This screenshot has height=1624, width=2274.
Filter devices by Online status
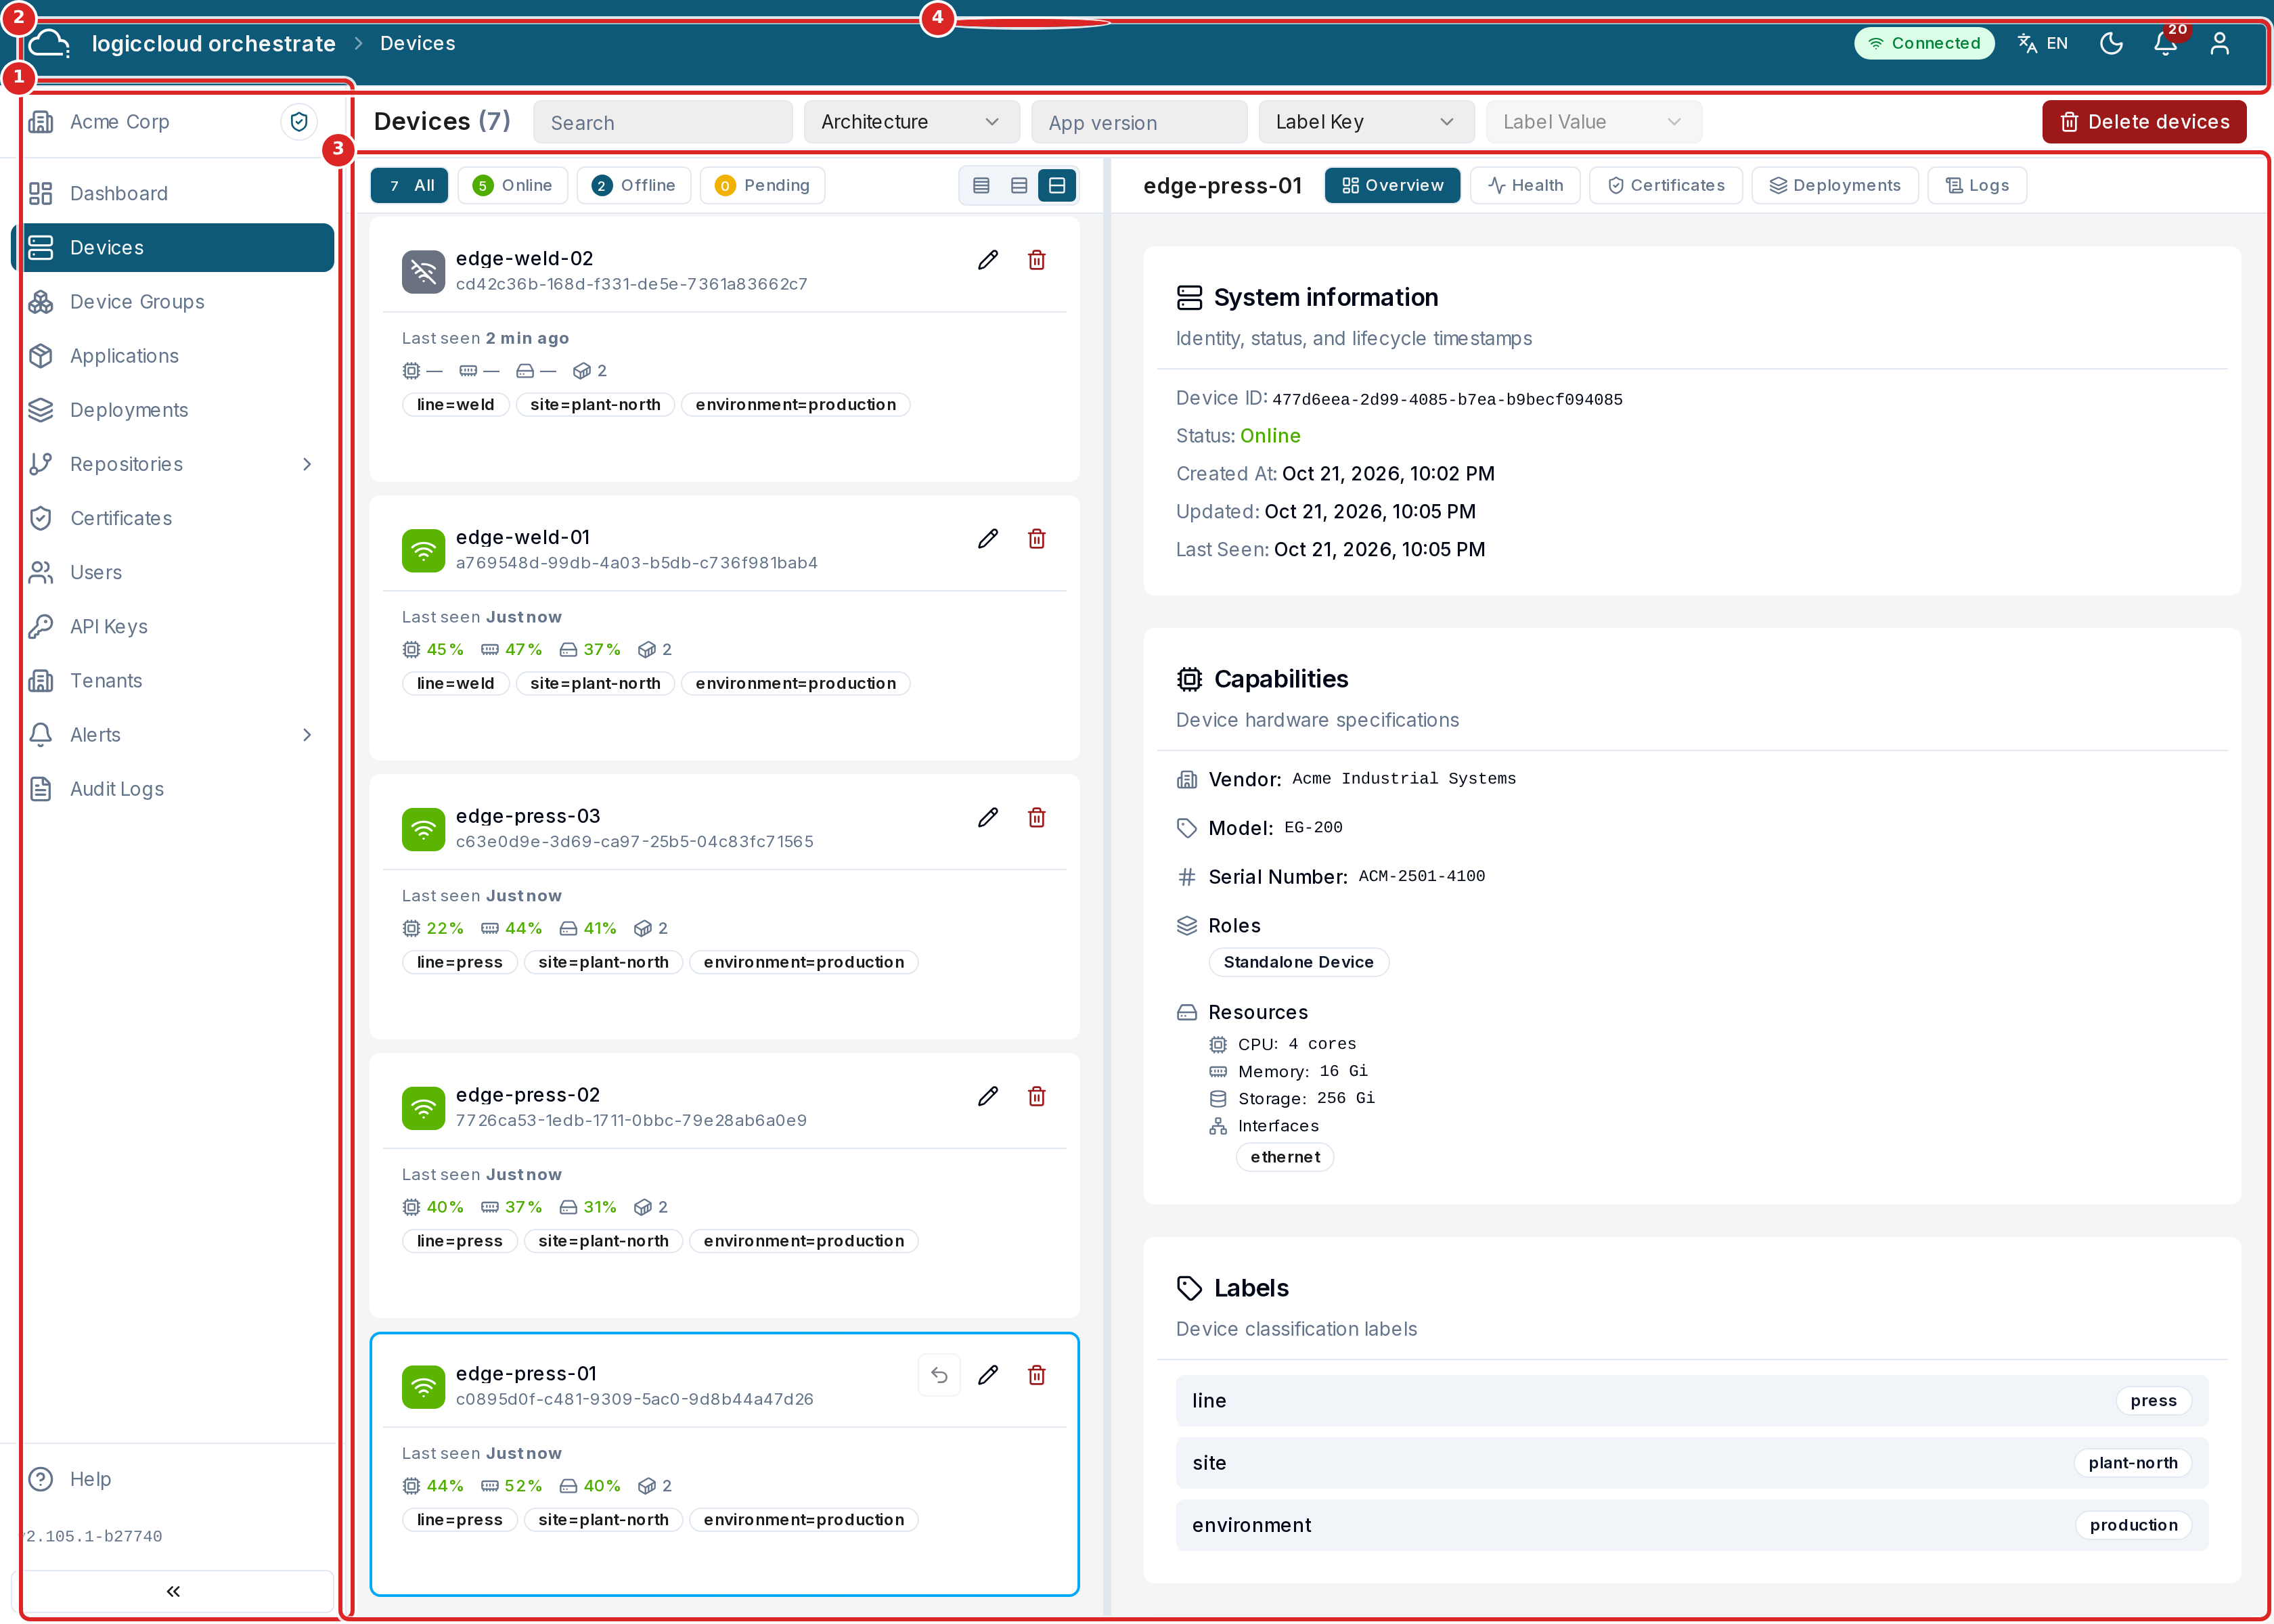513,186
